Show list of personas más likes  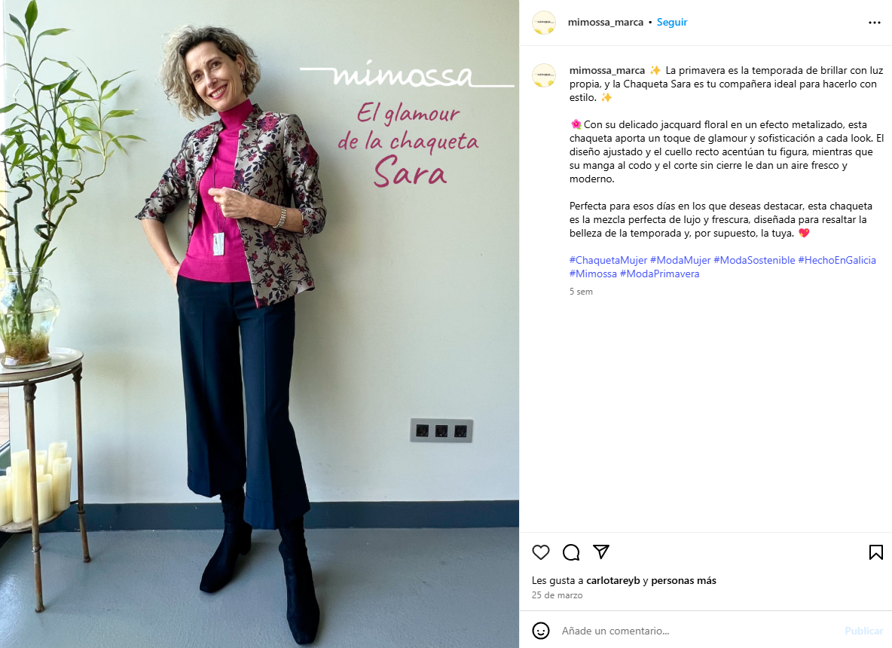click(x=683, y=580)
